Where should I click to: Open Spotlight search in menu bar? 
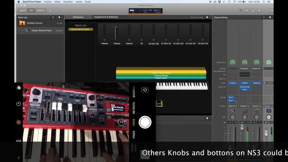(264, 2)
